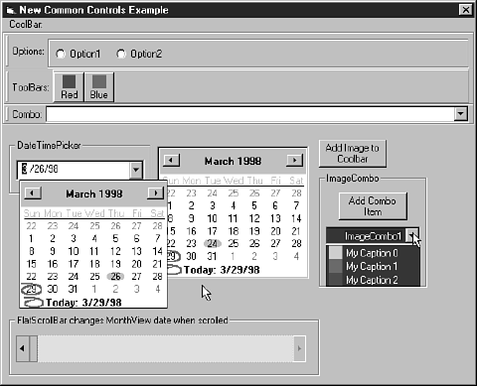The height and width of the screenshot is (386, 477).
Task: Click next month arrow in MonthView
Action: (x=294, y=161)
